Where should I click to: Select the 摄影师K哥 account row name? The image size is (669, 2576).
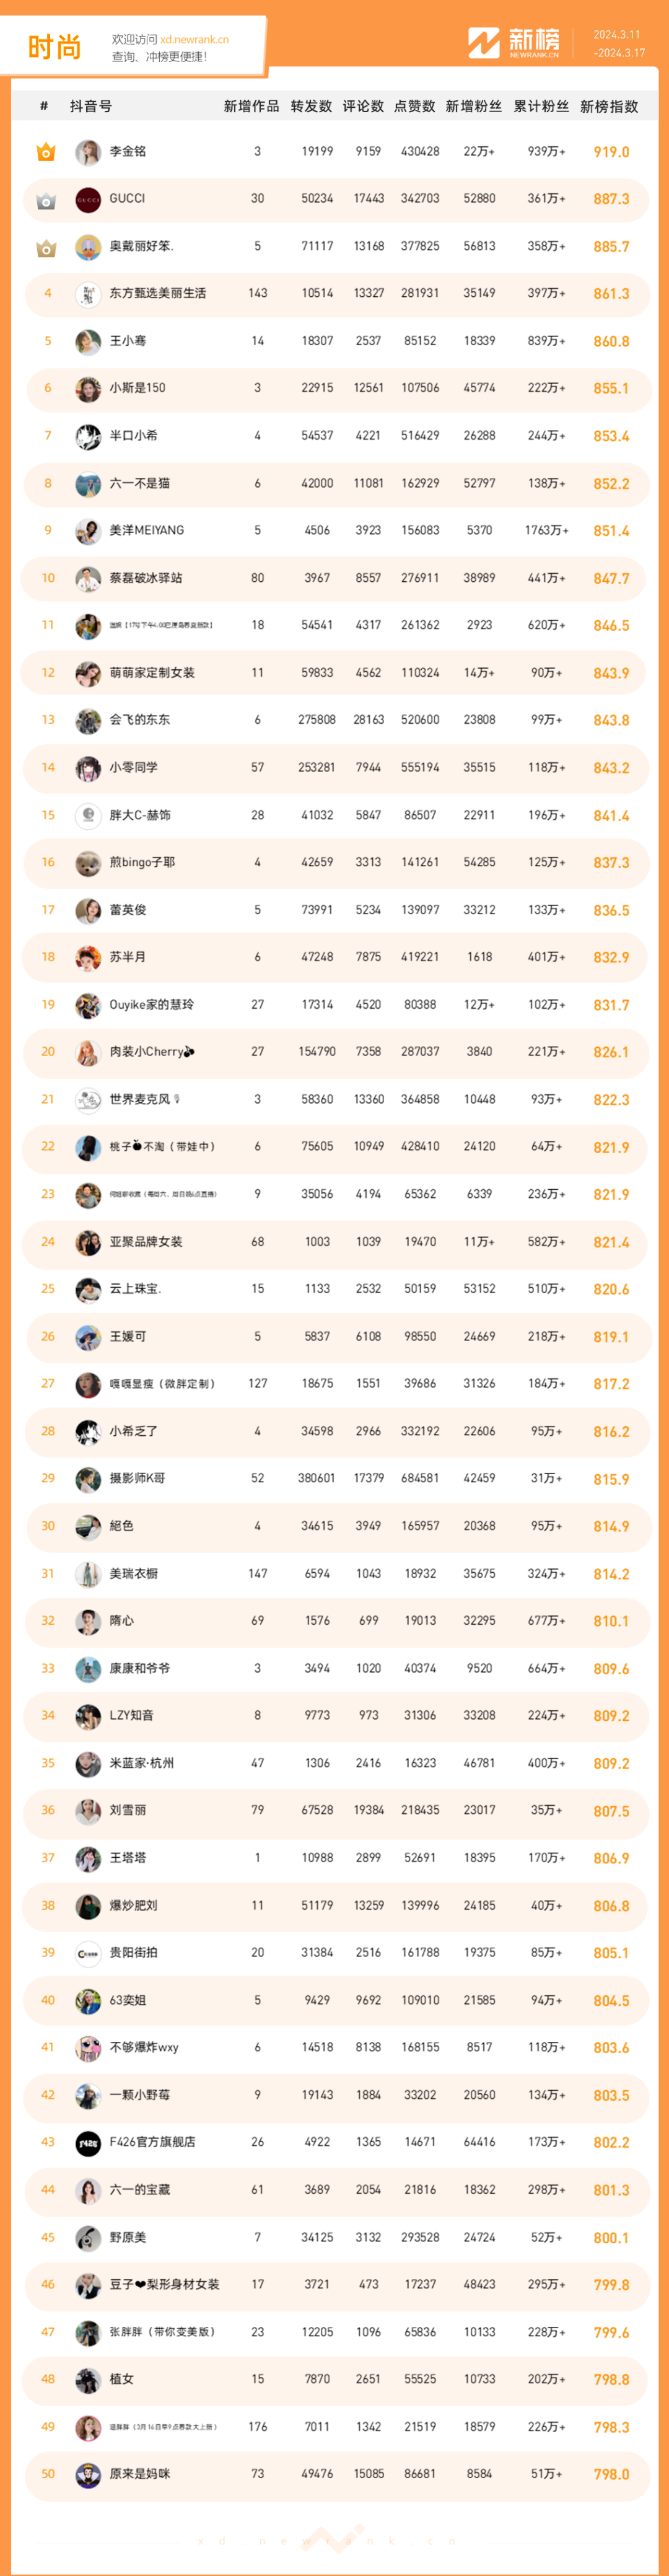click(137, 1478)
